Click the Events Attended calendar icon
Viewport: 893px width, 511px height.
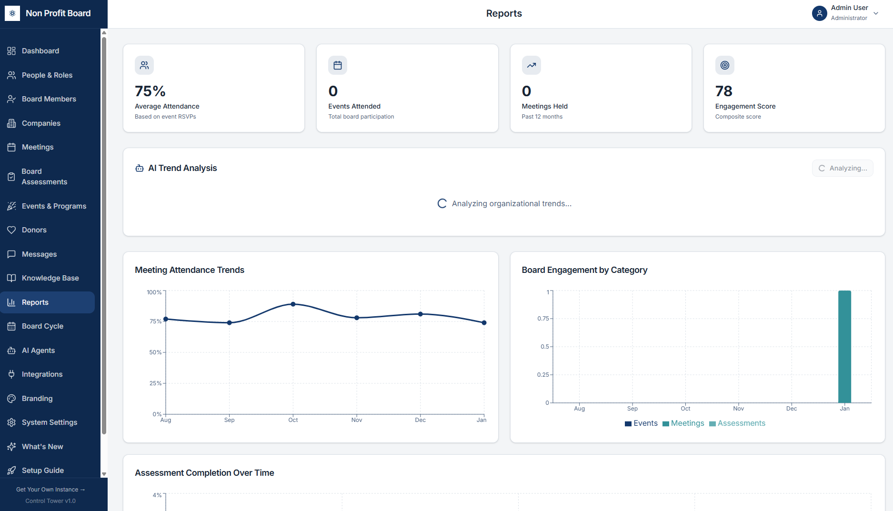click(338, 65)
